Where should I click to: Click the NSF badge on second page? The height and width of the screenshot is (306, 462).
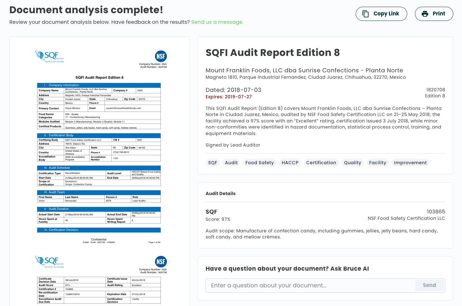pos(161,262)
